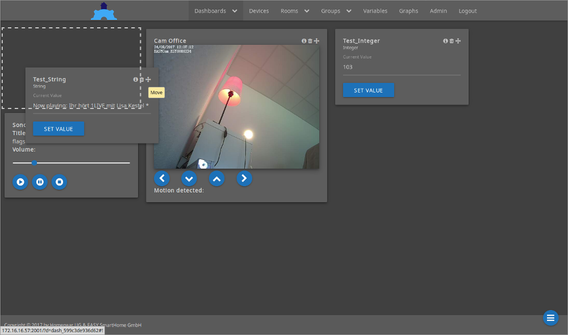Pan camera left with the left arrow

(x=162, y=178)
